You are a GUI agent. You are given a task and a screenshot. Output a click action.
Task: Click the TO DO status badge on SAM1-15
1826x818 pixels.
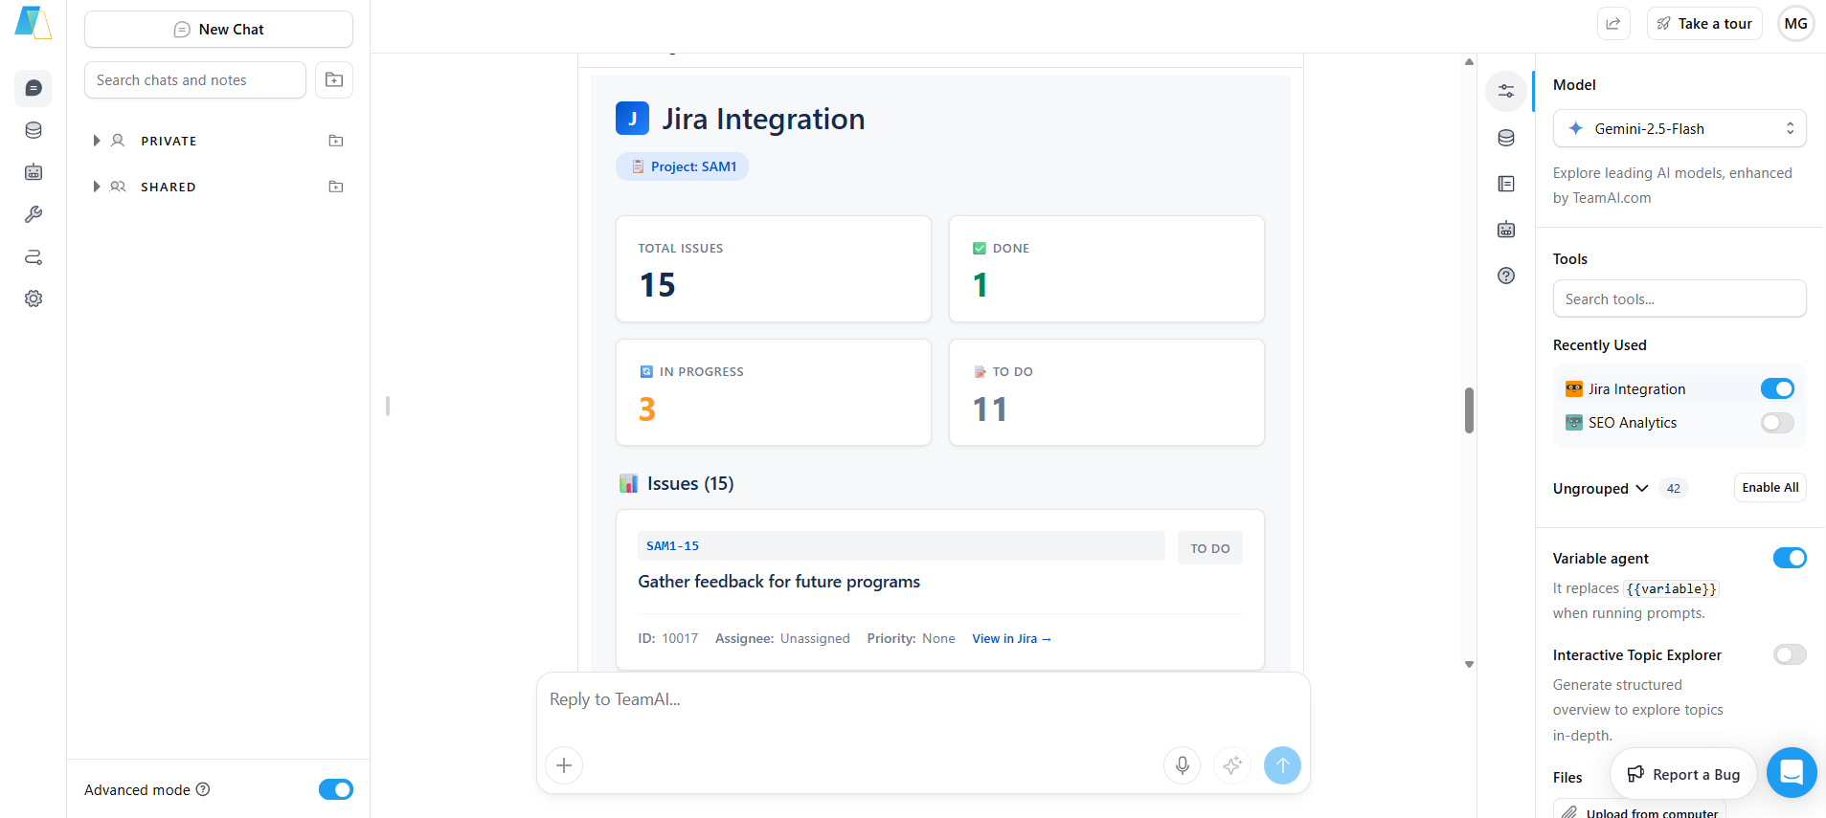[1210, 548]
